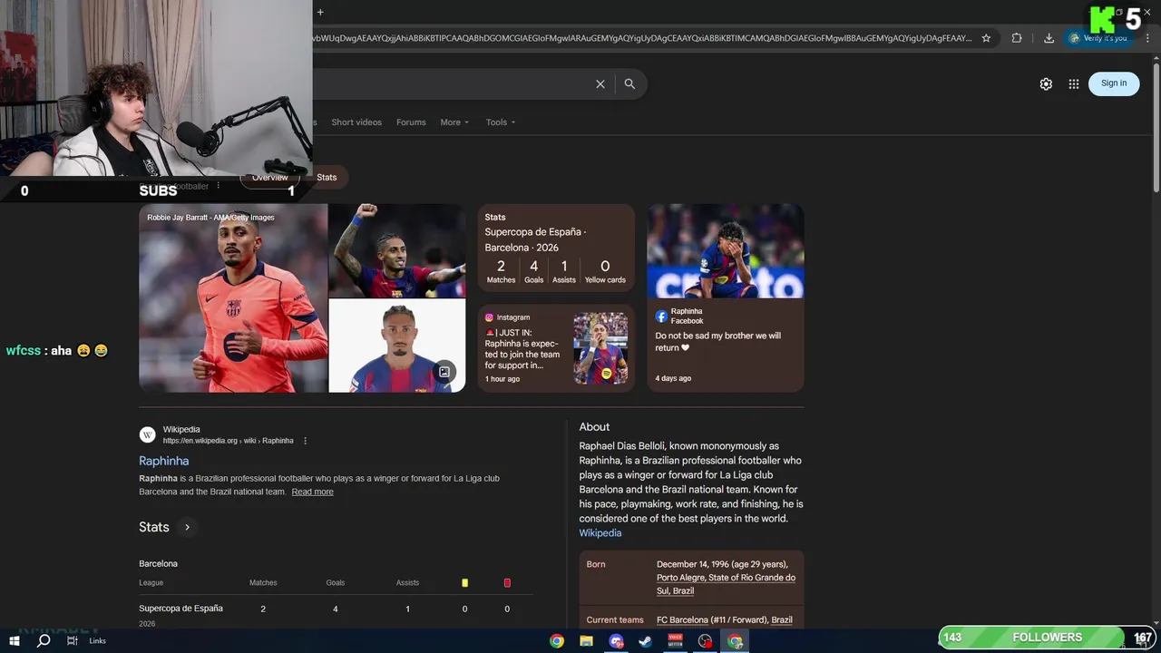Open a new browser tab with plus icon
This screenshot has width=1161, height=653.
pyautogui.click(x=320, y=12)
